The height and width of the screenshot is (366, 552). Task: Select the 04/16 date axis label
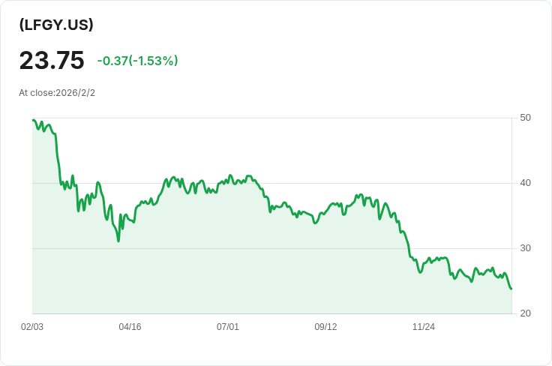click(130, 327)
